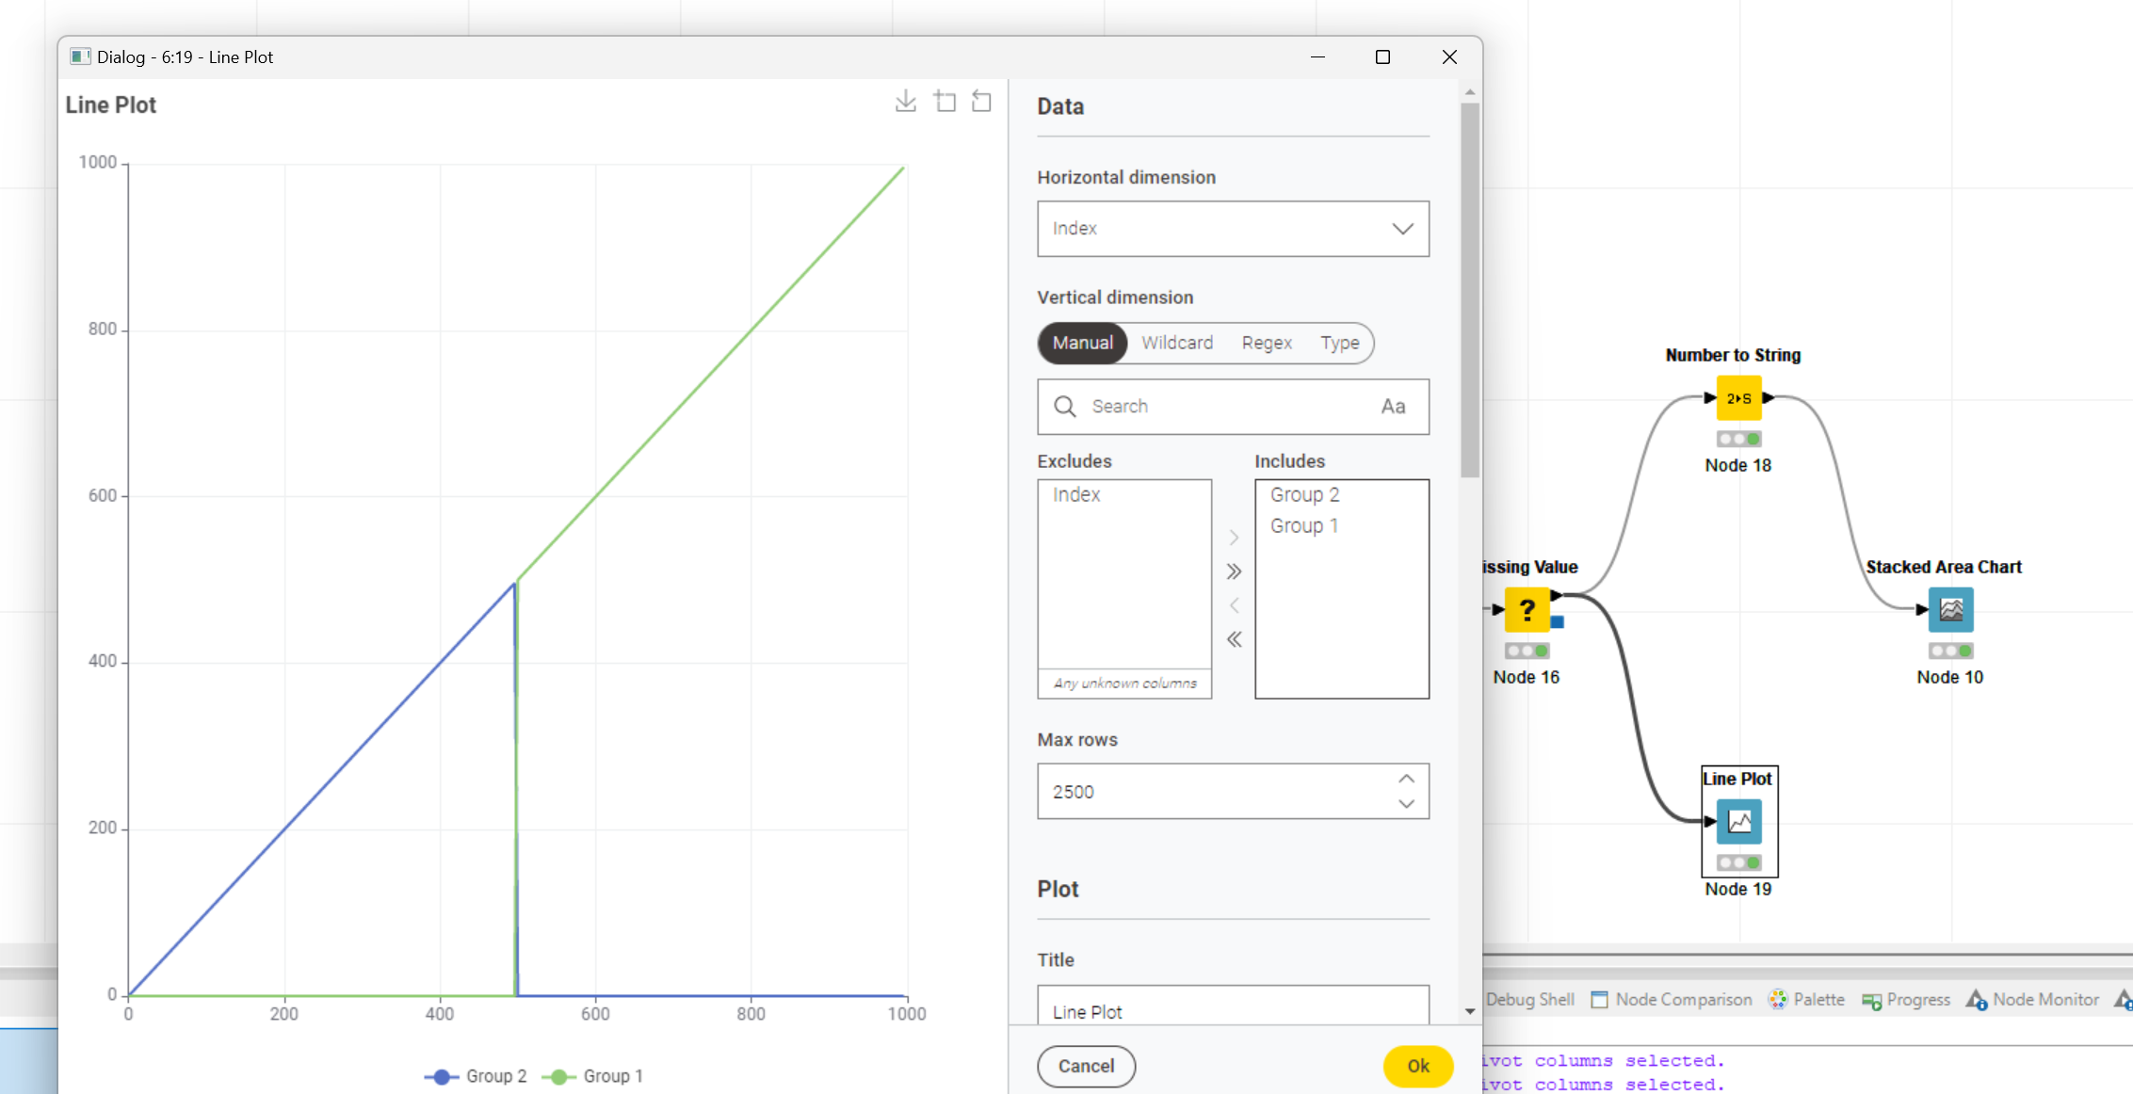Viewport: 2133px width, 1094px height.
Task: Select the Manual column selection mode
Action: tap(1082, 343)
